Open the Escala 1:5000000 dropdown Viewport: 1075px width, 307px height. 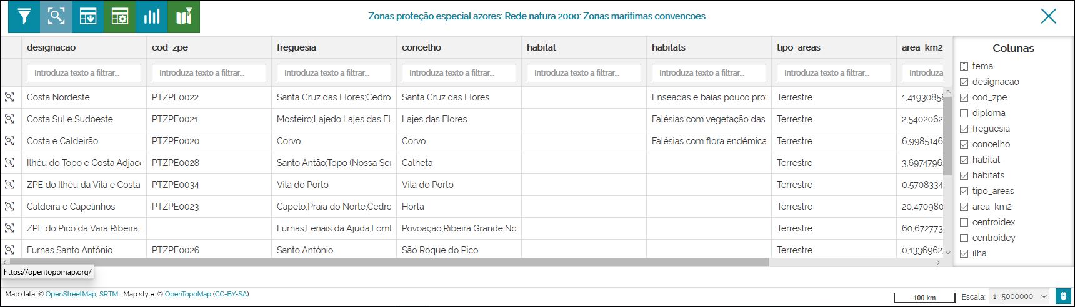point(1019,296)
